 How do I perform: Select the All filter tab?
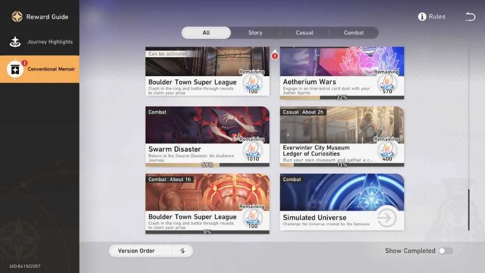point(206,33)
